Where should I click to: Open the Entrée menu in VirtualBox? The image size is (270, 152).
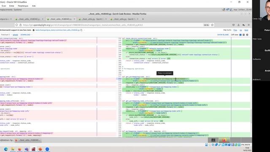[x=11, y=6]
